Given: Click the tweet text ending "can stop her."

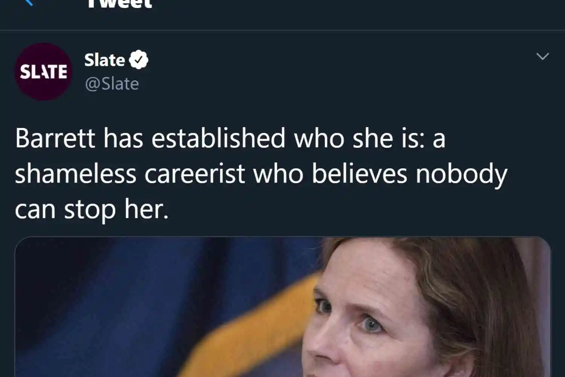Looking at the screenshot, I should [x=92, y=209].
